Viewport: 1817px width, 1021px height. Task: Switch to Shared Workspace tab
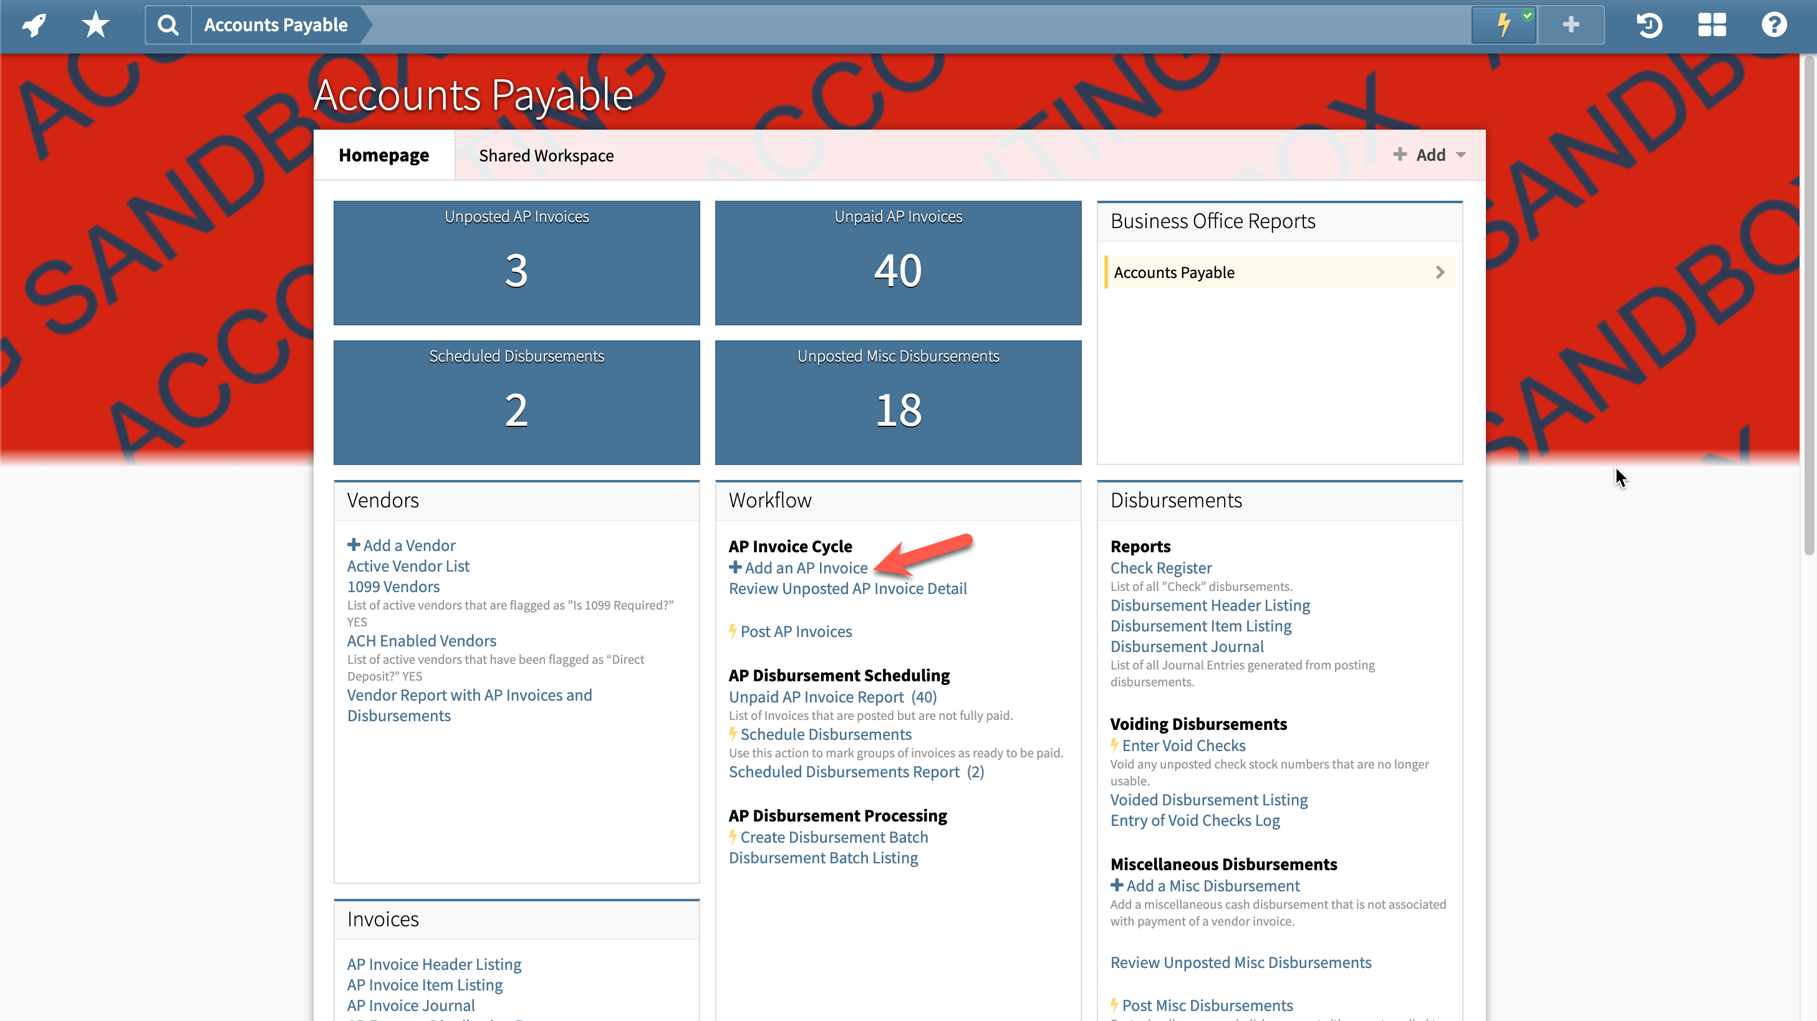click(x=546, y=156)
